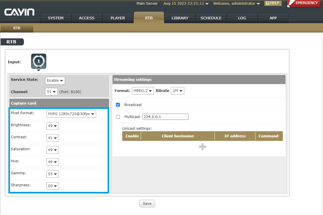Open the SCHEDULE tab
This screenshot has width=323, height=215.
point(211,18)
